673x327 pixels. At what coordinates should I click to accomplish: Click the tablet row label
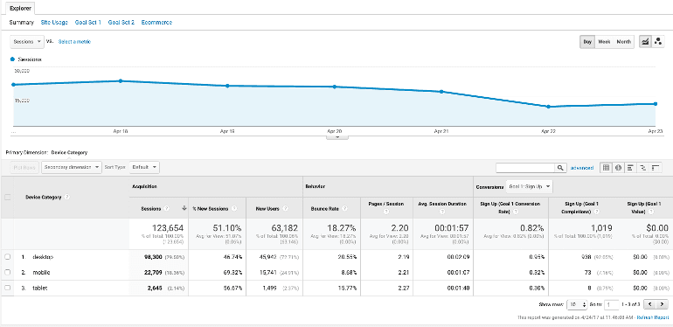[x=40, y=288]
